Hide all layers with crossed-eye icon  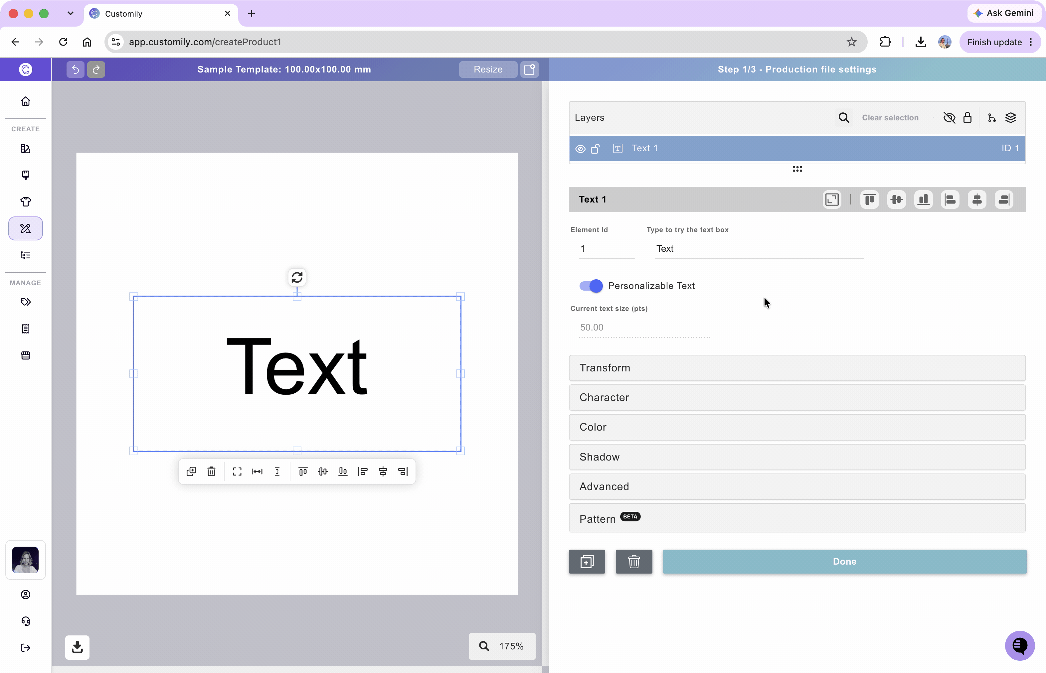950,118
